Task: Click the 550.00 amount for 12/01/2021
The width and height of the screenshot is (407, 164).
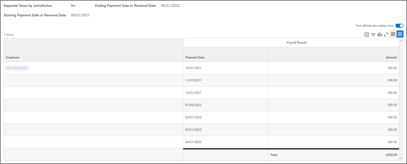Action: coord(392,93)
